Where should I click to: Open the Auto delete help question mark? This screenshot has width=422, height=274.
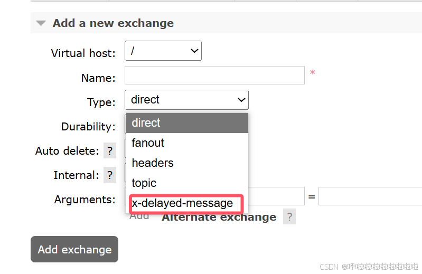click(x=110, y=151)
